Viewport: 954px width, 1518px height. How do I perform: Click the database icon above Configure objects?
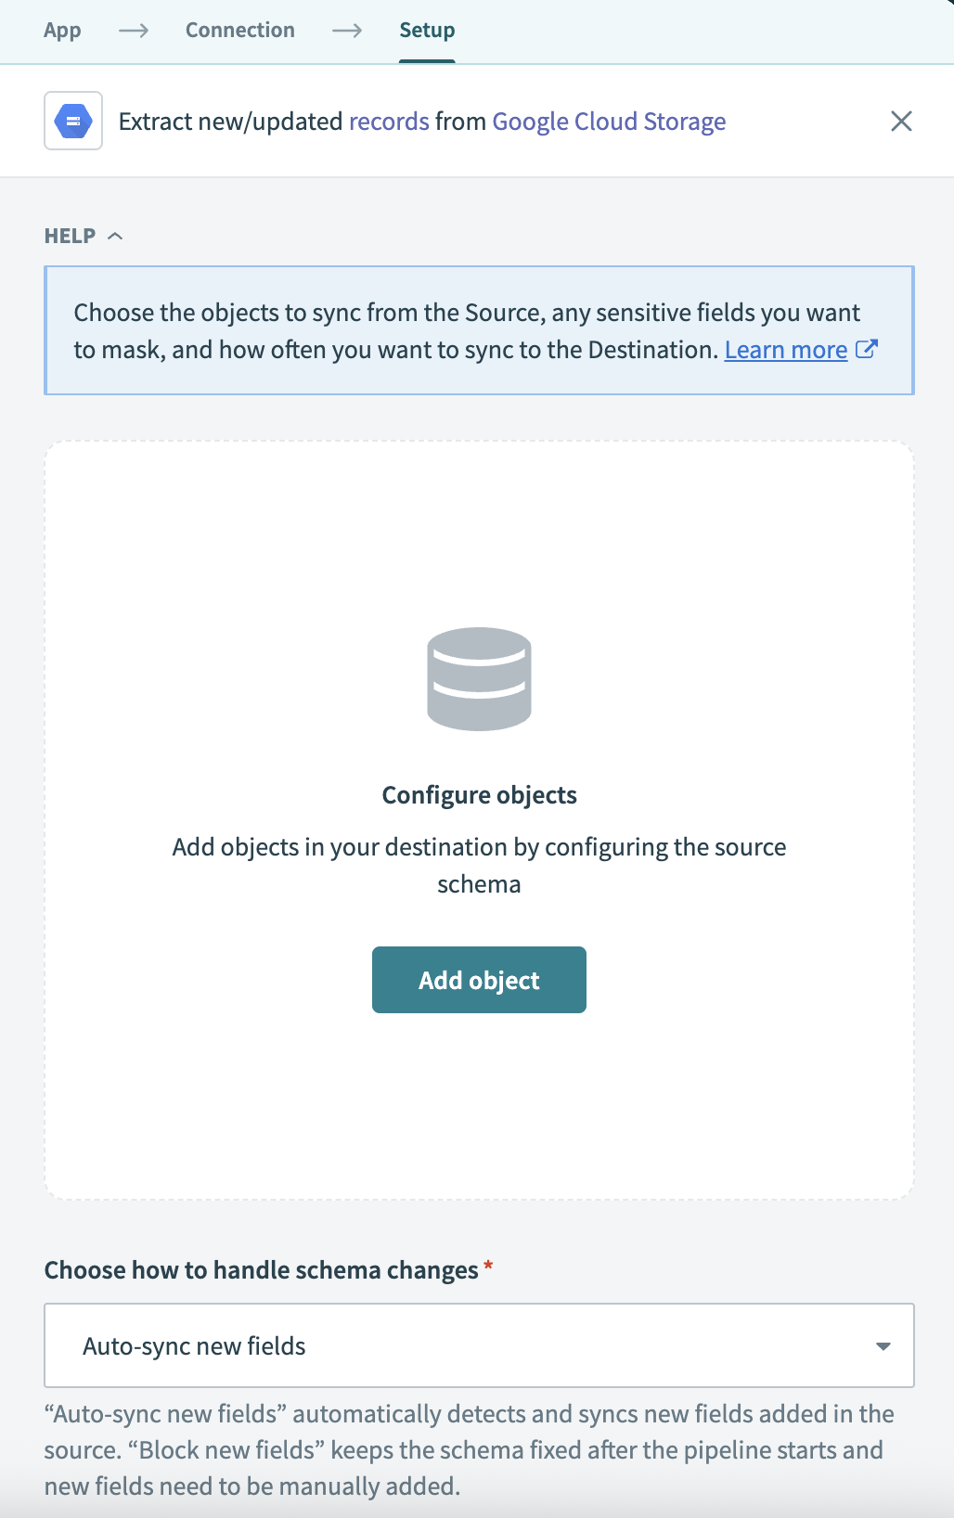pyautogui.click(x=479, y=679)
